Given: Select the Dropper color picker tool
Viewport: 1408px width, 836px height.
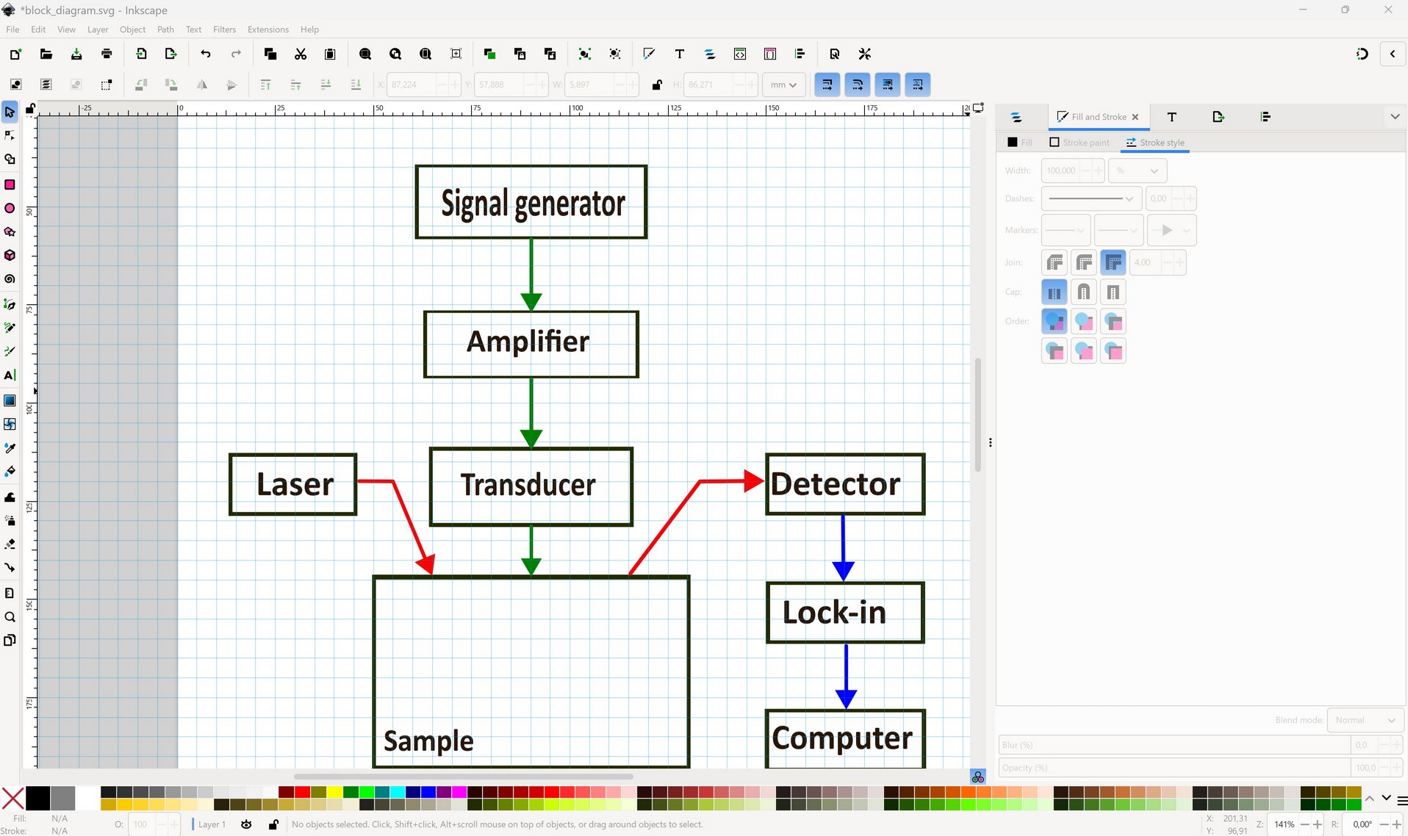Looking at the screenshot, I should (x=10, y=448).
